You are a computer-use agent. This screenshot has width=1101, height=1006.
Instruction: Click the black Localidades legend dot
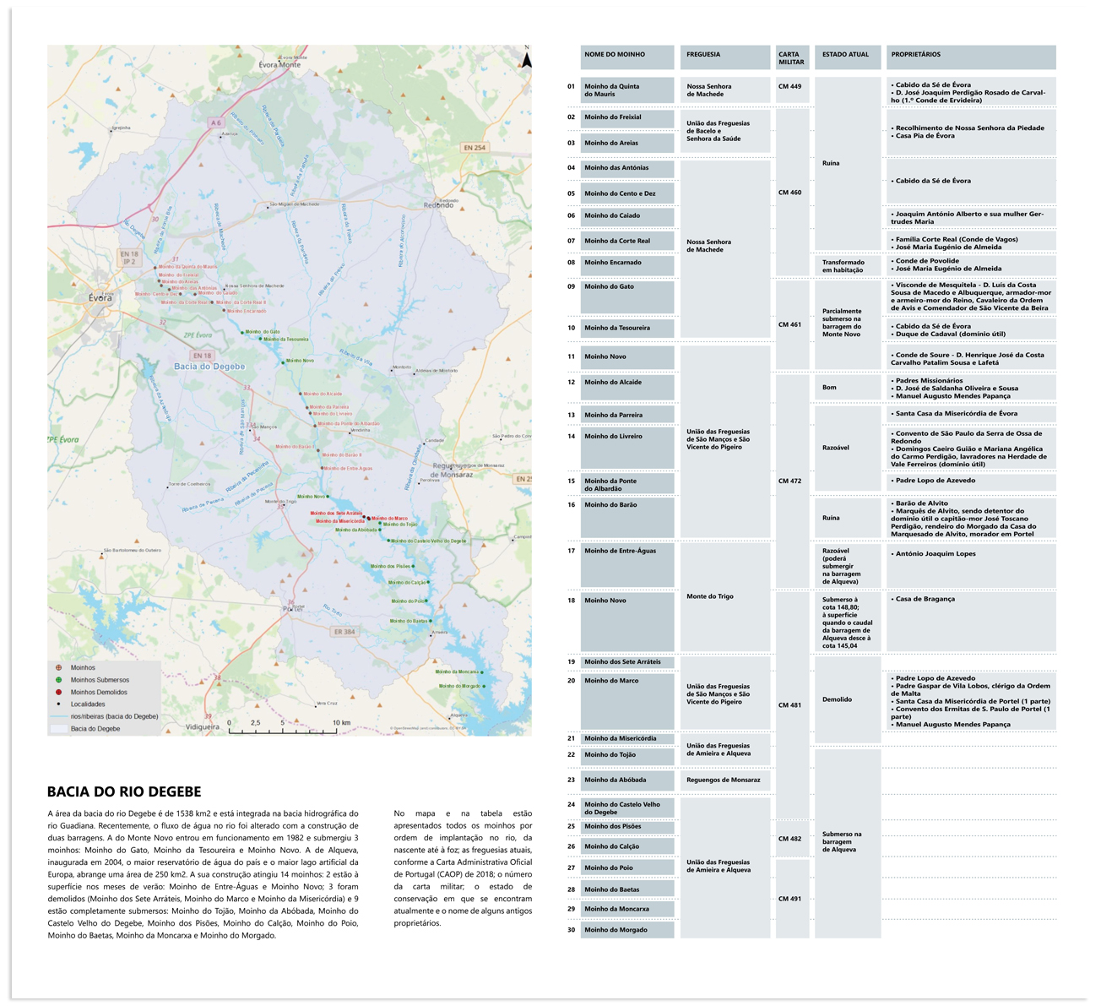tap(58, 704)
